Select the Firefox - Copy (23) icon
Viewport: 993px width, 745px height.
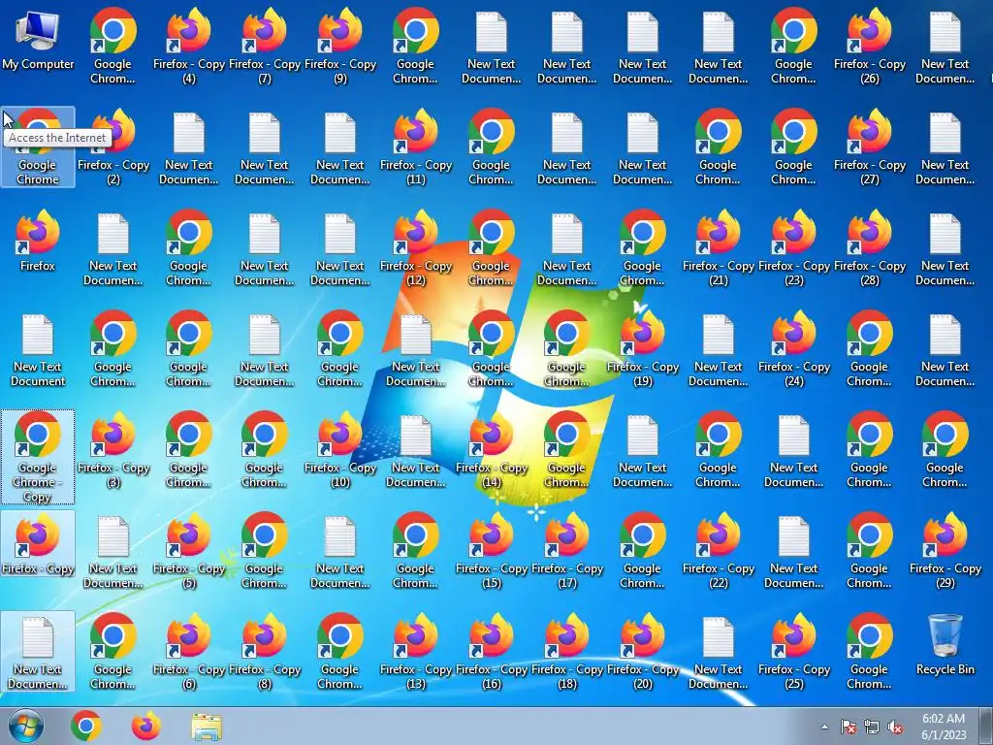[794, 248]
